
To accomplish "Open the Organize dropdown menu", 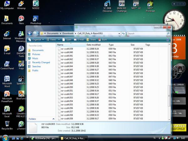I will (x=36, y=40).
